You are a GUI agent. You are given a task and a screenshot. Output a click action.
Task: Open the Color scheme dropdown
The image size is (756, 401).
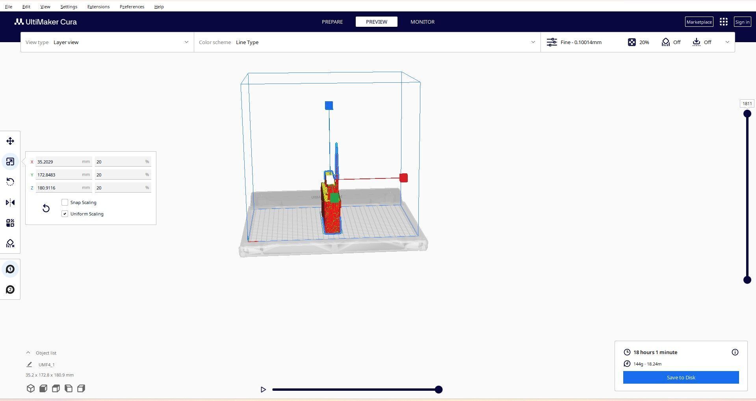tap(367, 42)
